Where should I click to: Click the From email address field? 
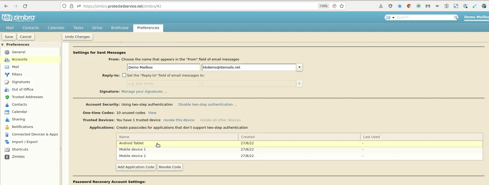click(x=249, y=67)
